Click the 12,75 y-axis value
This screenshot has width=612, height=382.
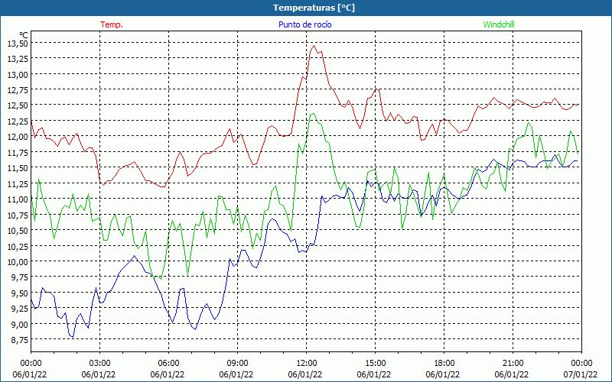(x=18, y=89)
